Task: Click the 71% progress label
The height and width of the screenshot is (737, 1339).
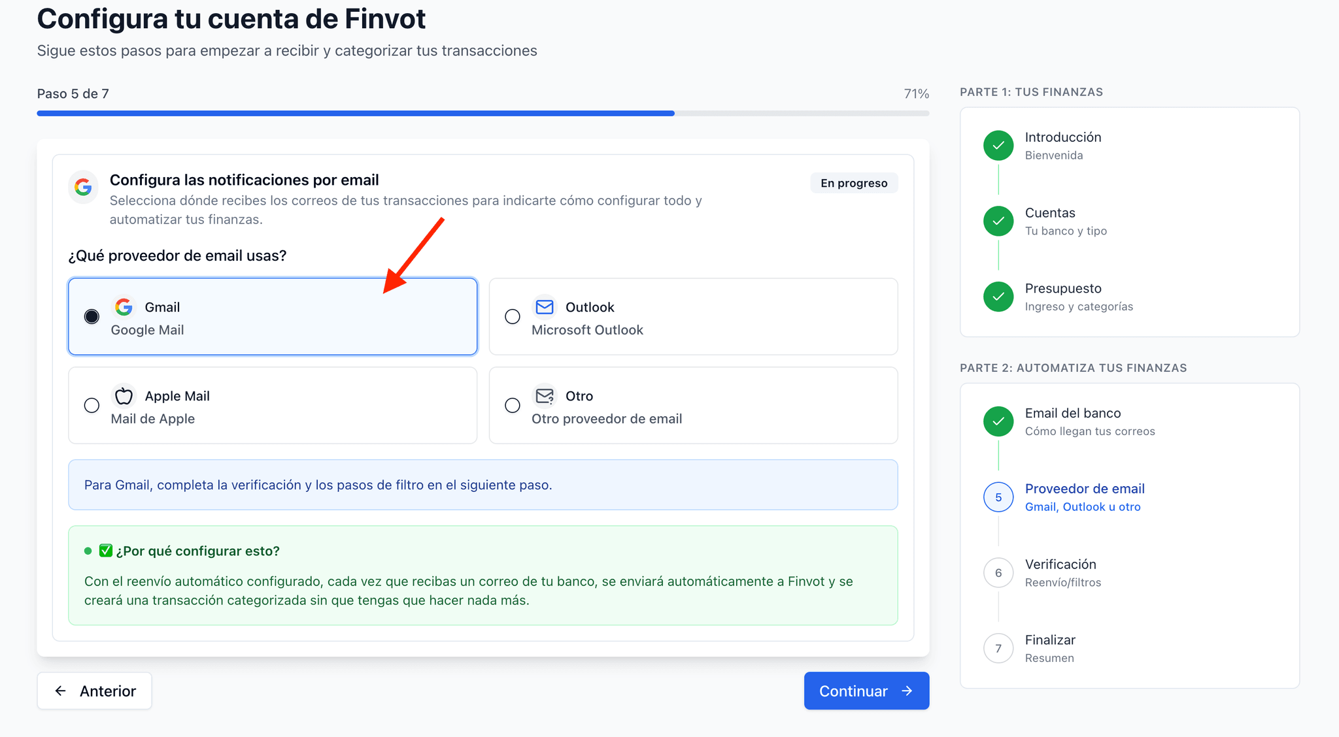Action: (916, 93)
